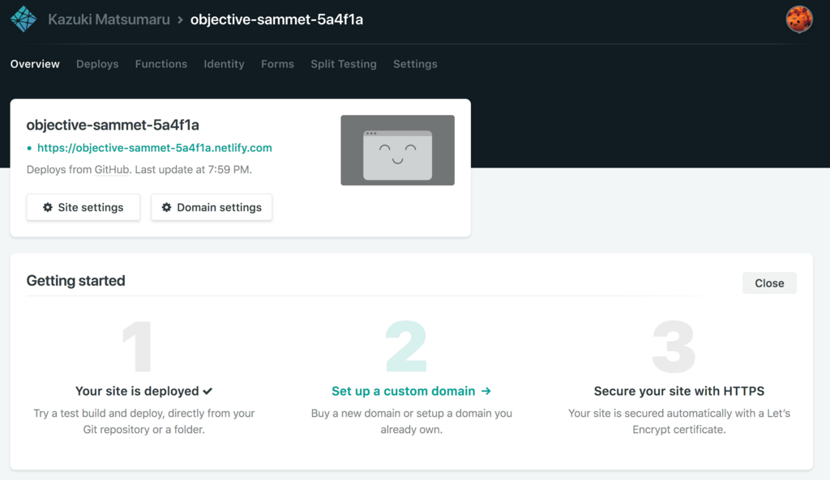Image resolution: width=830 pixels, height=480 pixels.
Task: Switch to the Deploys tab
Action: pyautogui.click(x=97, y=64)
